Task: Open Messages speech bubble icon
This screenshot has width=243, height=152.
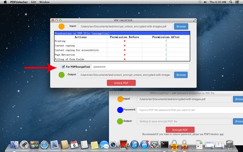Action: [104, 145]
